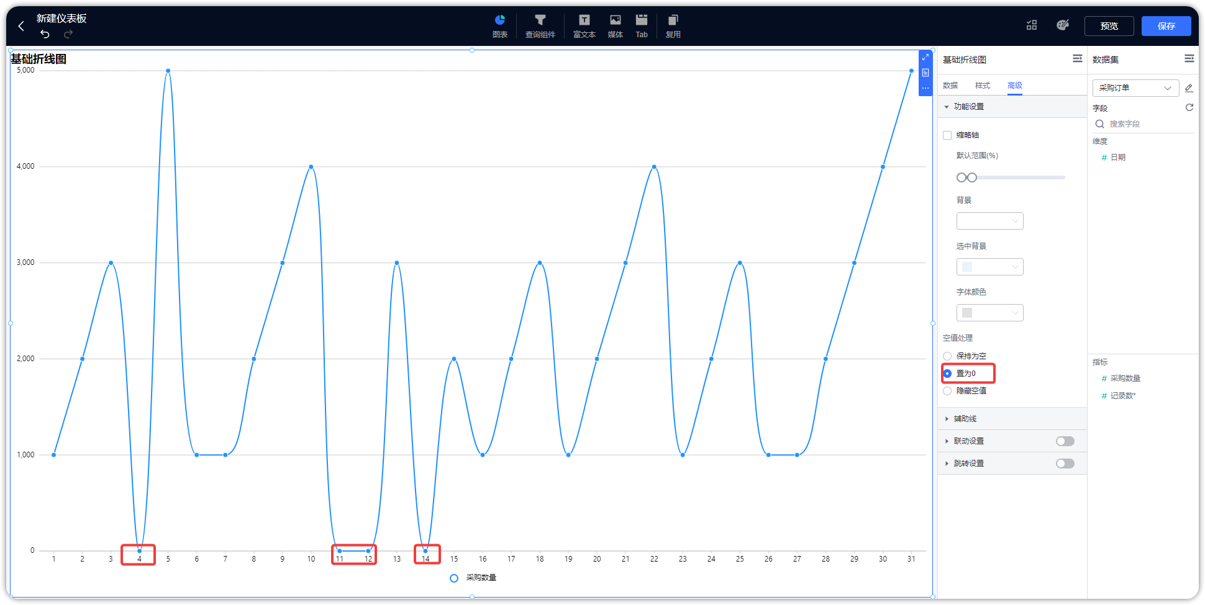Click the 预览 preview button
Viewport: 1205px width, 605px height.
coord(1109,26)
